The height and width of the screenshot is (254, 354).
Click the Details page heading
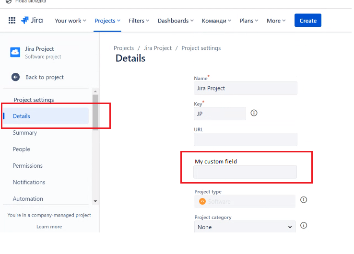point(130,58)
